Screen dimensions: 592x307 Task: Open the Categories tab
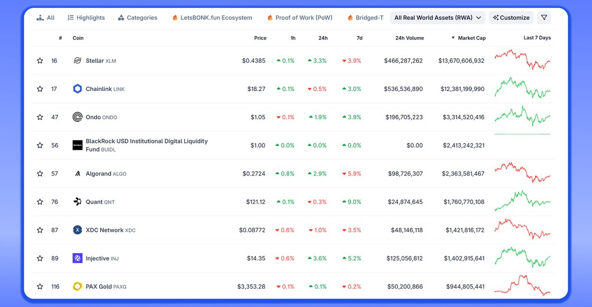pyautogui.click(x=138, y=18)
